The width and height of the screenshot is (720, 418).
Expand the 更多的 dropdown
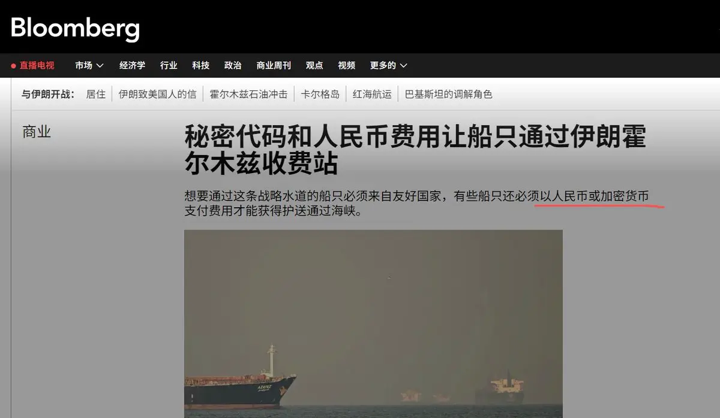pos(389,65)
